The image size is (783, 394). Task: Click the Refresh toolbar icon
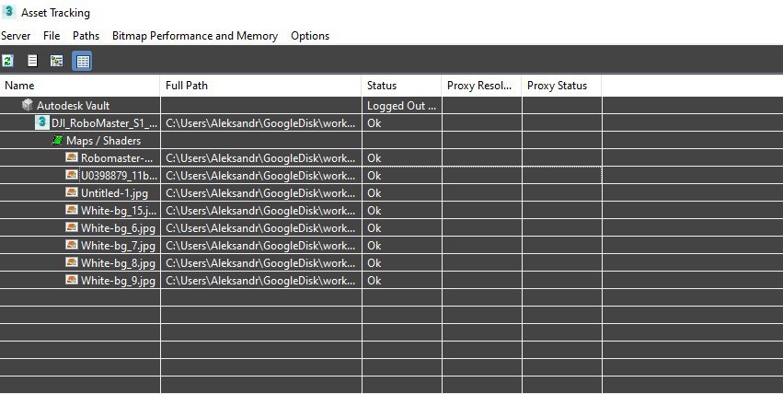(x=7, y=61)
